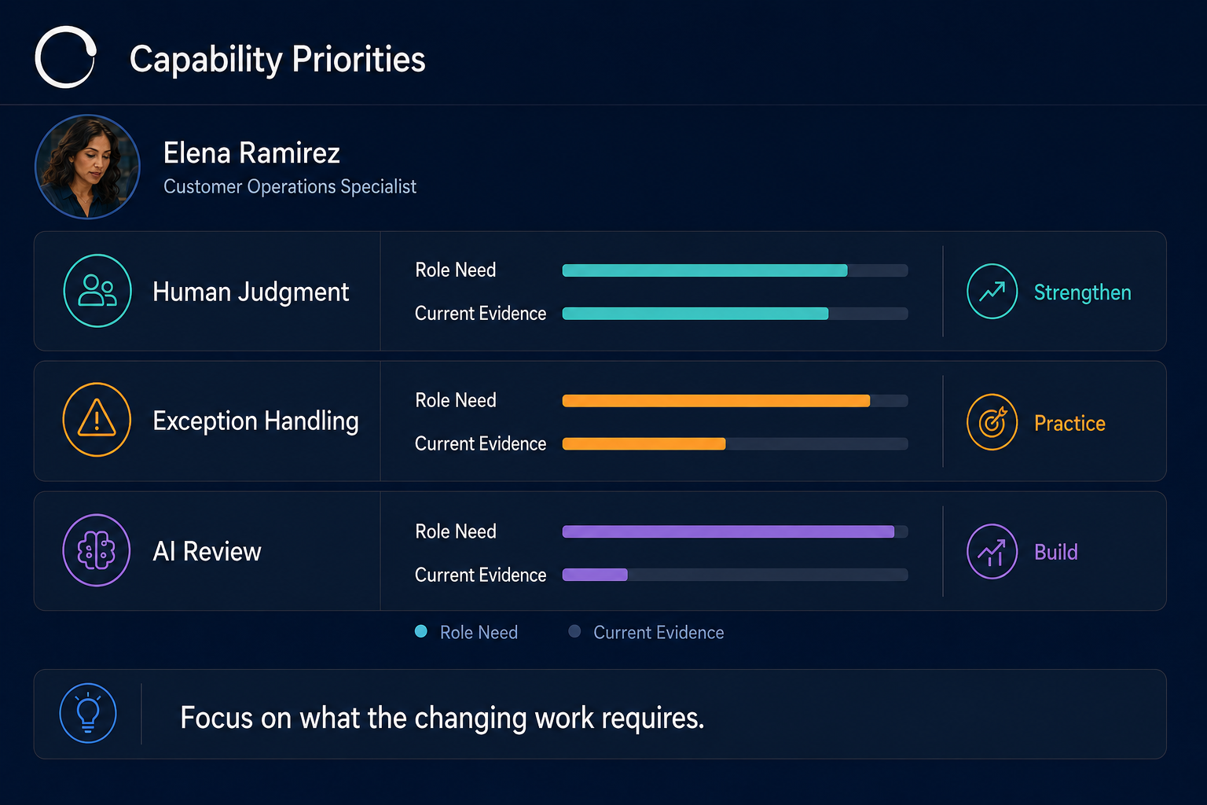Open the Practice action link

(1069, 423)
